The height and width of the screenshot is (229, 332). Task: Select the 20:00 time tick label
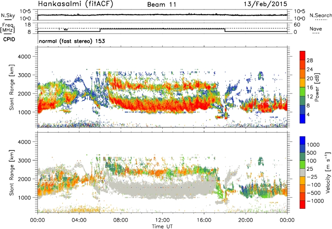pyautogui.click(x=245, y=220)
